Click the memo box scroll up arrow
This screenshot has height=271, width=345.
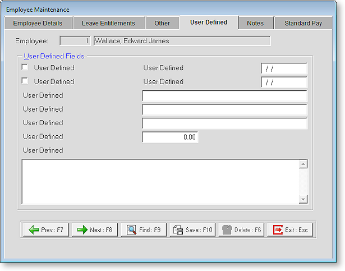pos(303,164)
